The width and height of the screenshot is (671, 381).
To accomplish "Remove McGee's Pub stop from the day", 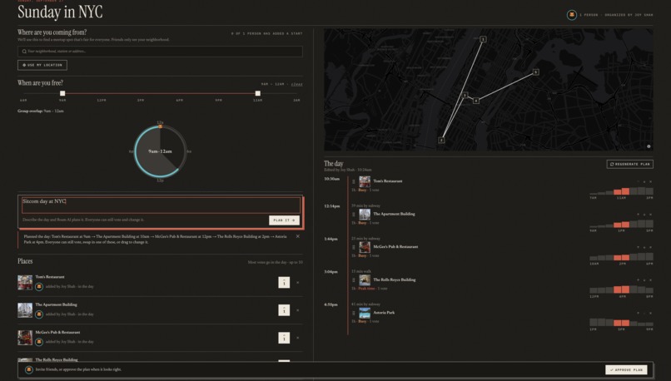I will coord(651,247).
